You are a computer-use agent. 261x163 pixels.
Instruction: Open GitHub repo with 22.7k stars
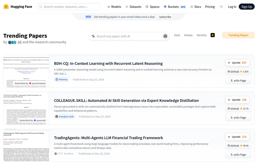(238, 109)
